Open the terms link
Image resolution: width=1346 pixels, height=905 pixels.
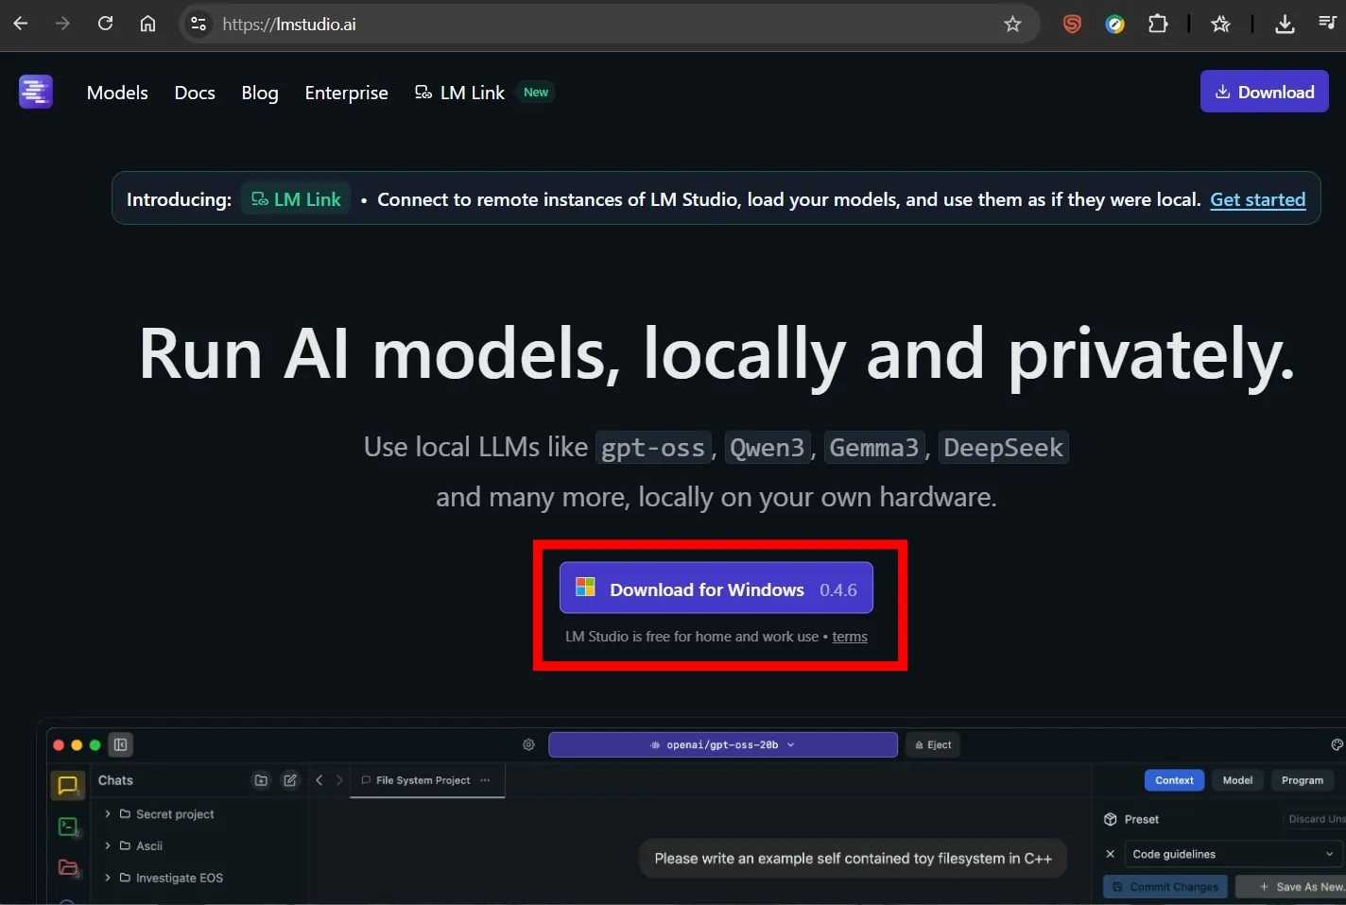[x=849, y=637]
